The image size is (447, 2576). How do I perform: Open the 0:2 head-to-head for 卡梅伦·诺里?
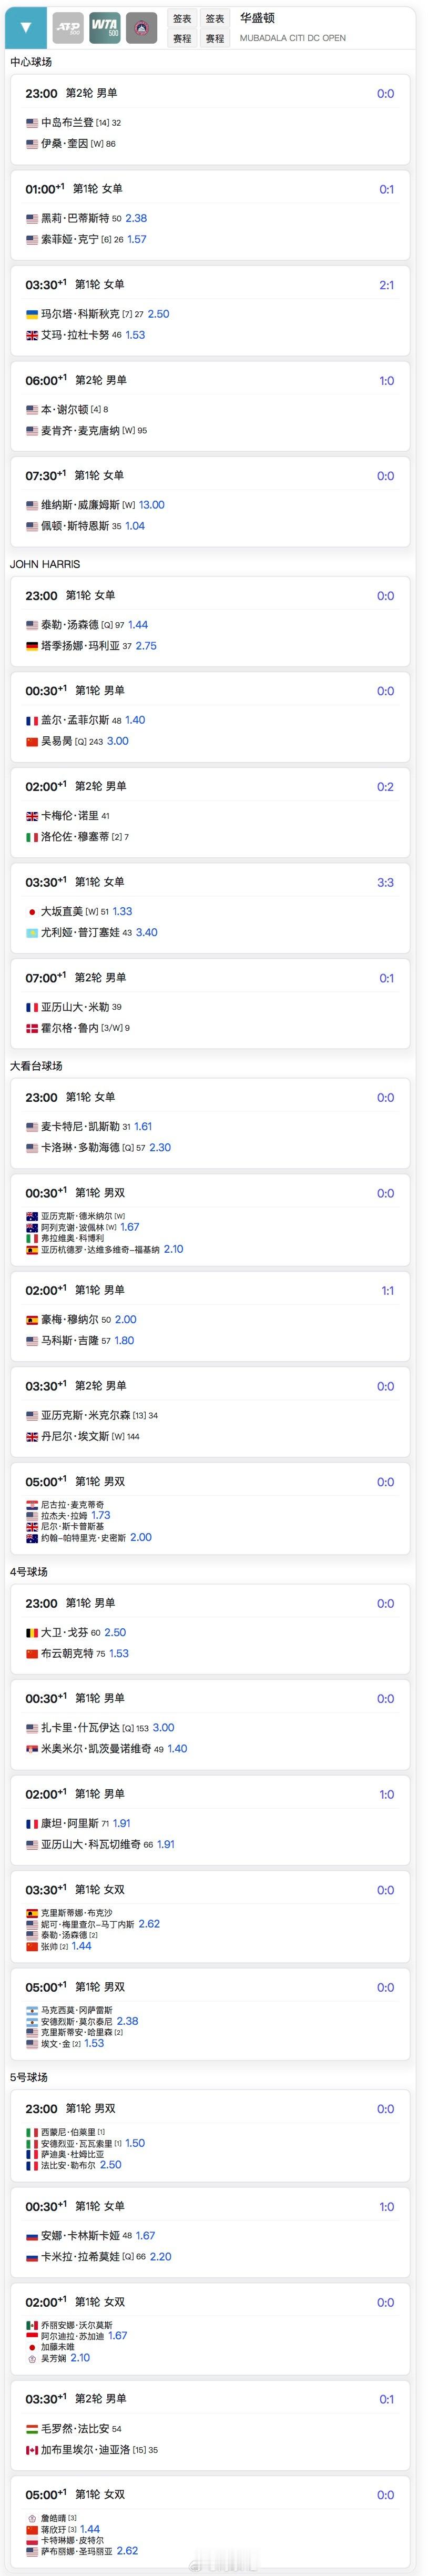coord(385,787)
